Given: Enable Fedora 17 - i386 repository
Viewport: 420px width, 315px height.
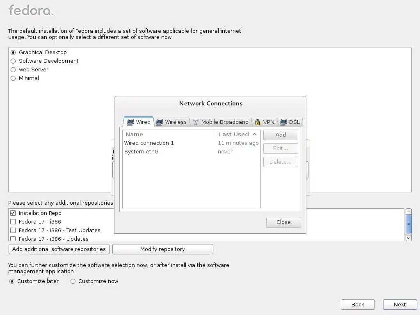Looking at the screenshot, I should tap(13, 222).
